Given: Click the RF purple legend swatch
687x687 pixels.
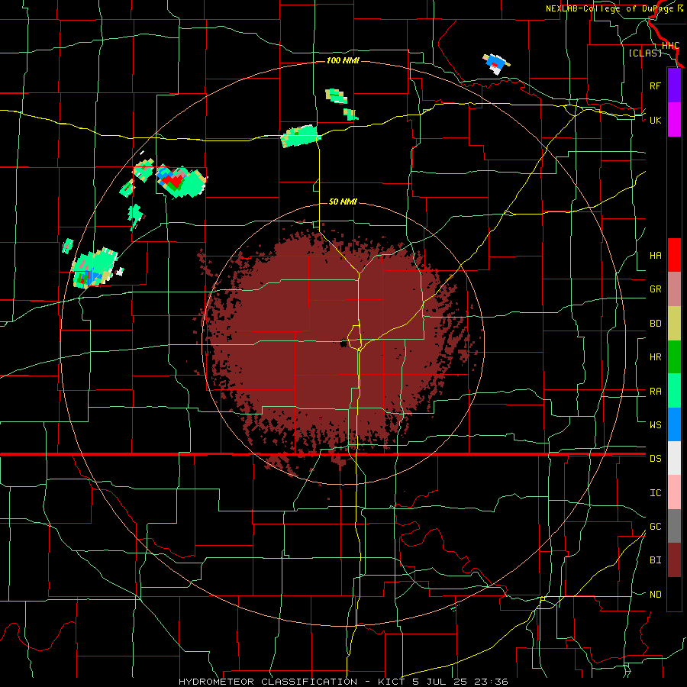Looking at the screenshot, I should click(674, 85).
